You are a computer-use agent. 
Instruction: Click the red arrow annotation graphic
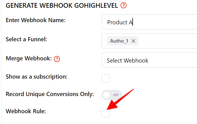pos(120,99)
